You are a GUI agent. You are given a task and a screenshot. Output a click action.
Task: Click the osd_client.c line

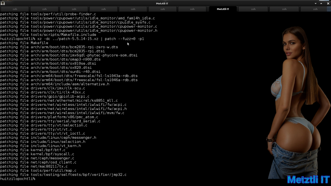(x=38, y=162)
